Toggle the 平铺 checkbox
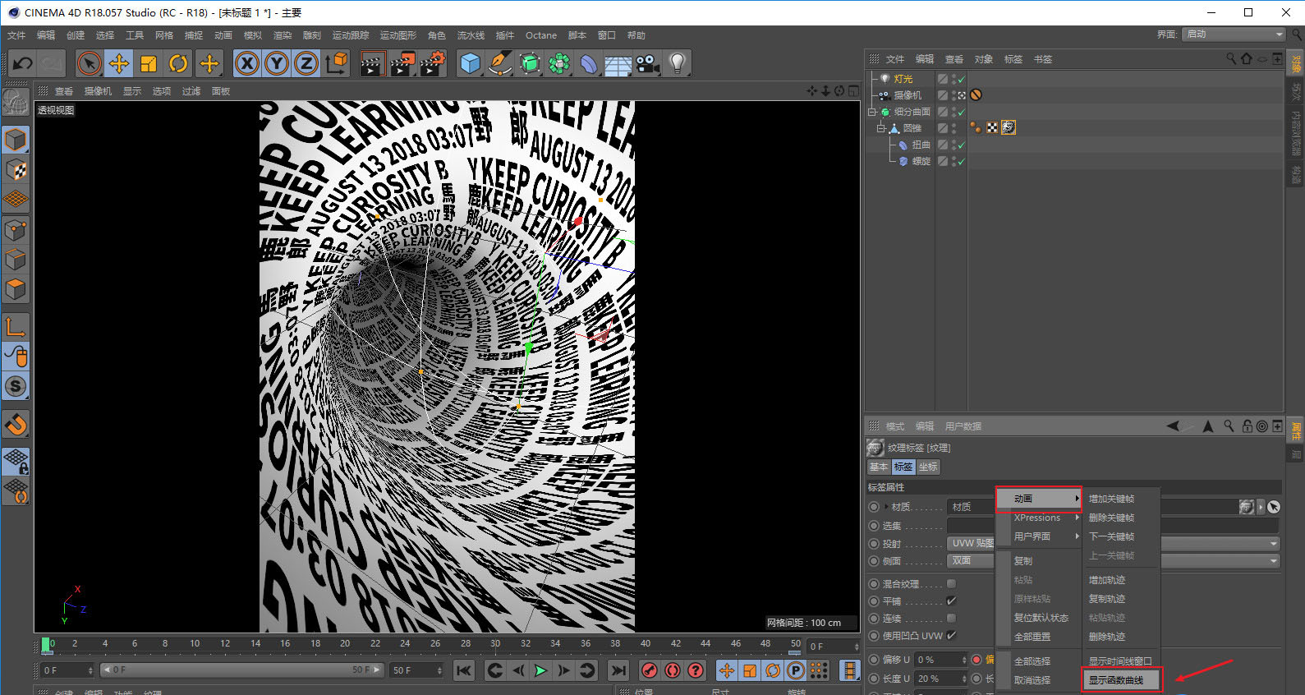This screenshot has width=1305, height=695. point(951,601)
